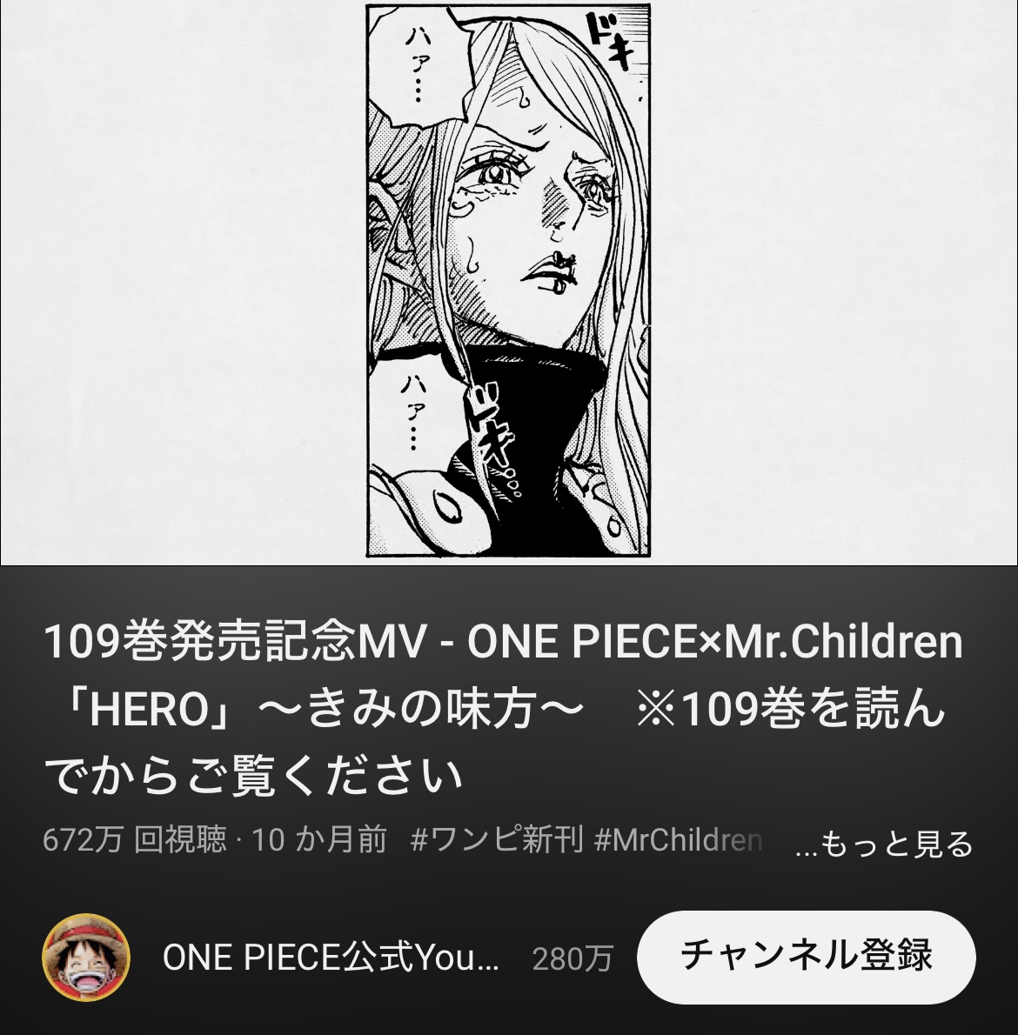
Task: Tap the empty right side of video player
Action: 834,283
